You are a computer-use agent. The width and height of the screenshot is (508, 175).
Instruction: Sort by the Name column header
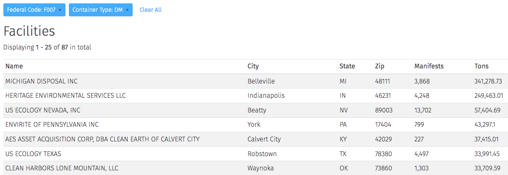[x=14, y=66]
